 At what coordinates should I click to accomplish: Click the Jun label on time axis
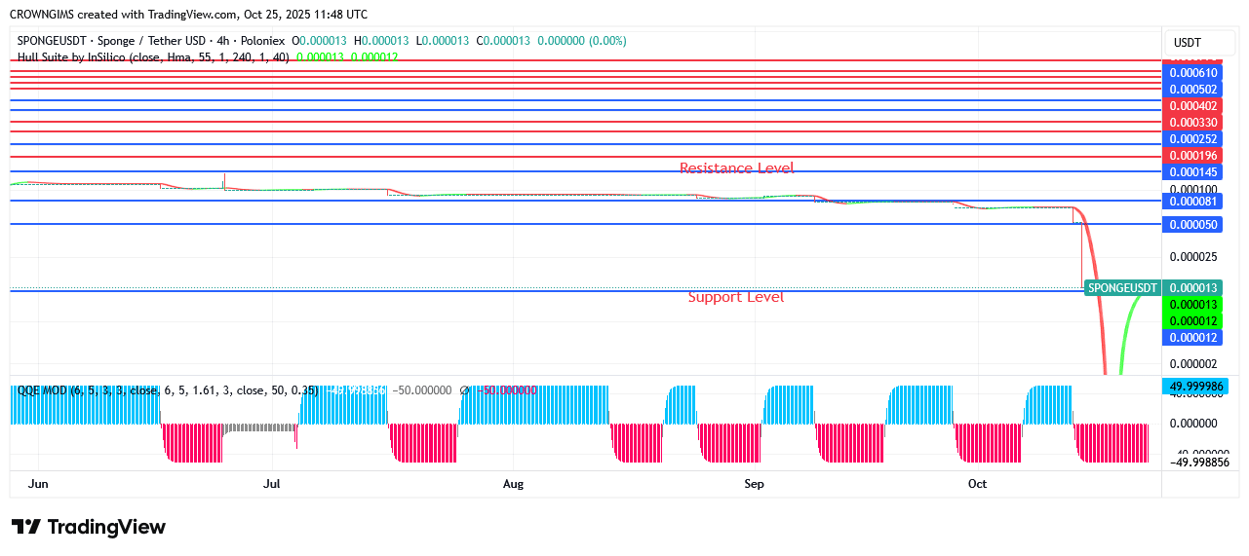click(39, 484)
